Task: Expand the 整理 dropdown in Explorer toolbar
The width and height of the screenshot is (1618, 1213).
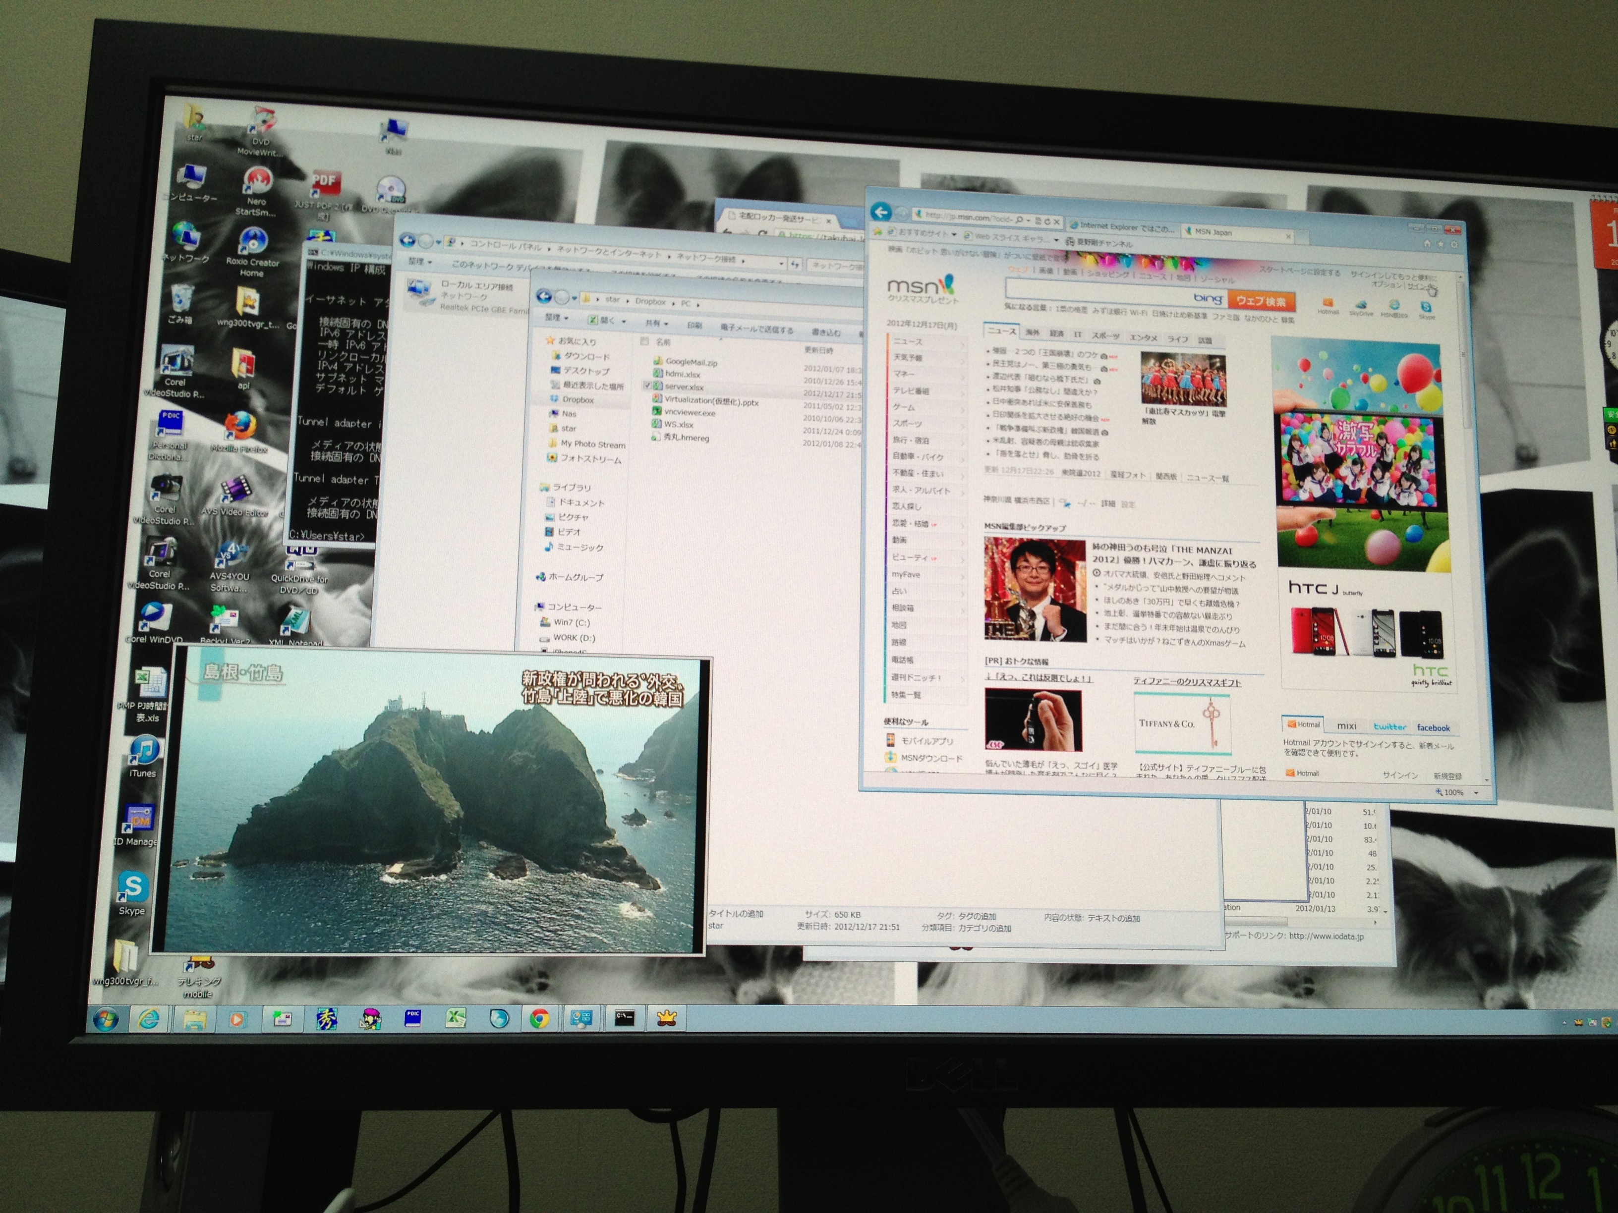Action: pos(556,317)
